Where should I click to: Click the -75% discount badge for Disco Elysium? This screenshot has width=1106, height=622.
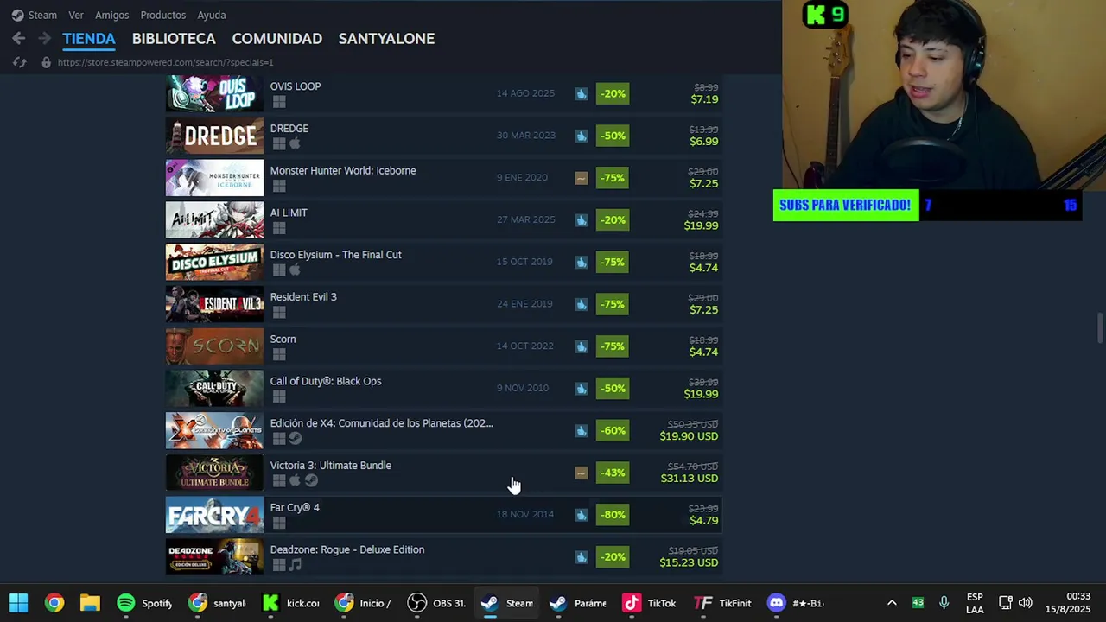coord(613,262)
